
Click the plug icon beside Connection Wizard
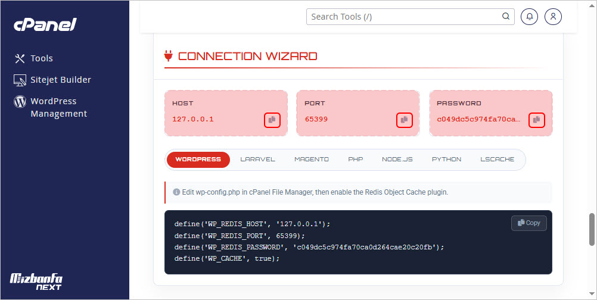pos(168,55)
